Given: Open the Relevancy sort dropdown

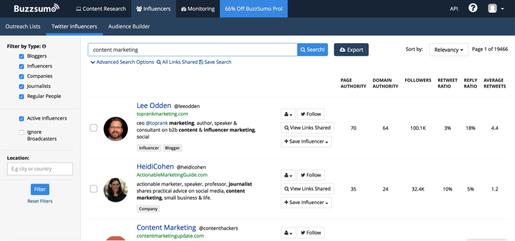Looking at the screenshot, I should pos(448,50).
